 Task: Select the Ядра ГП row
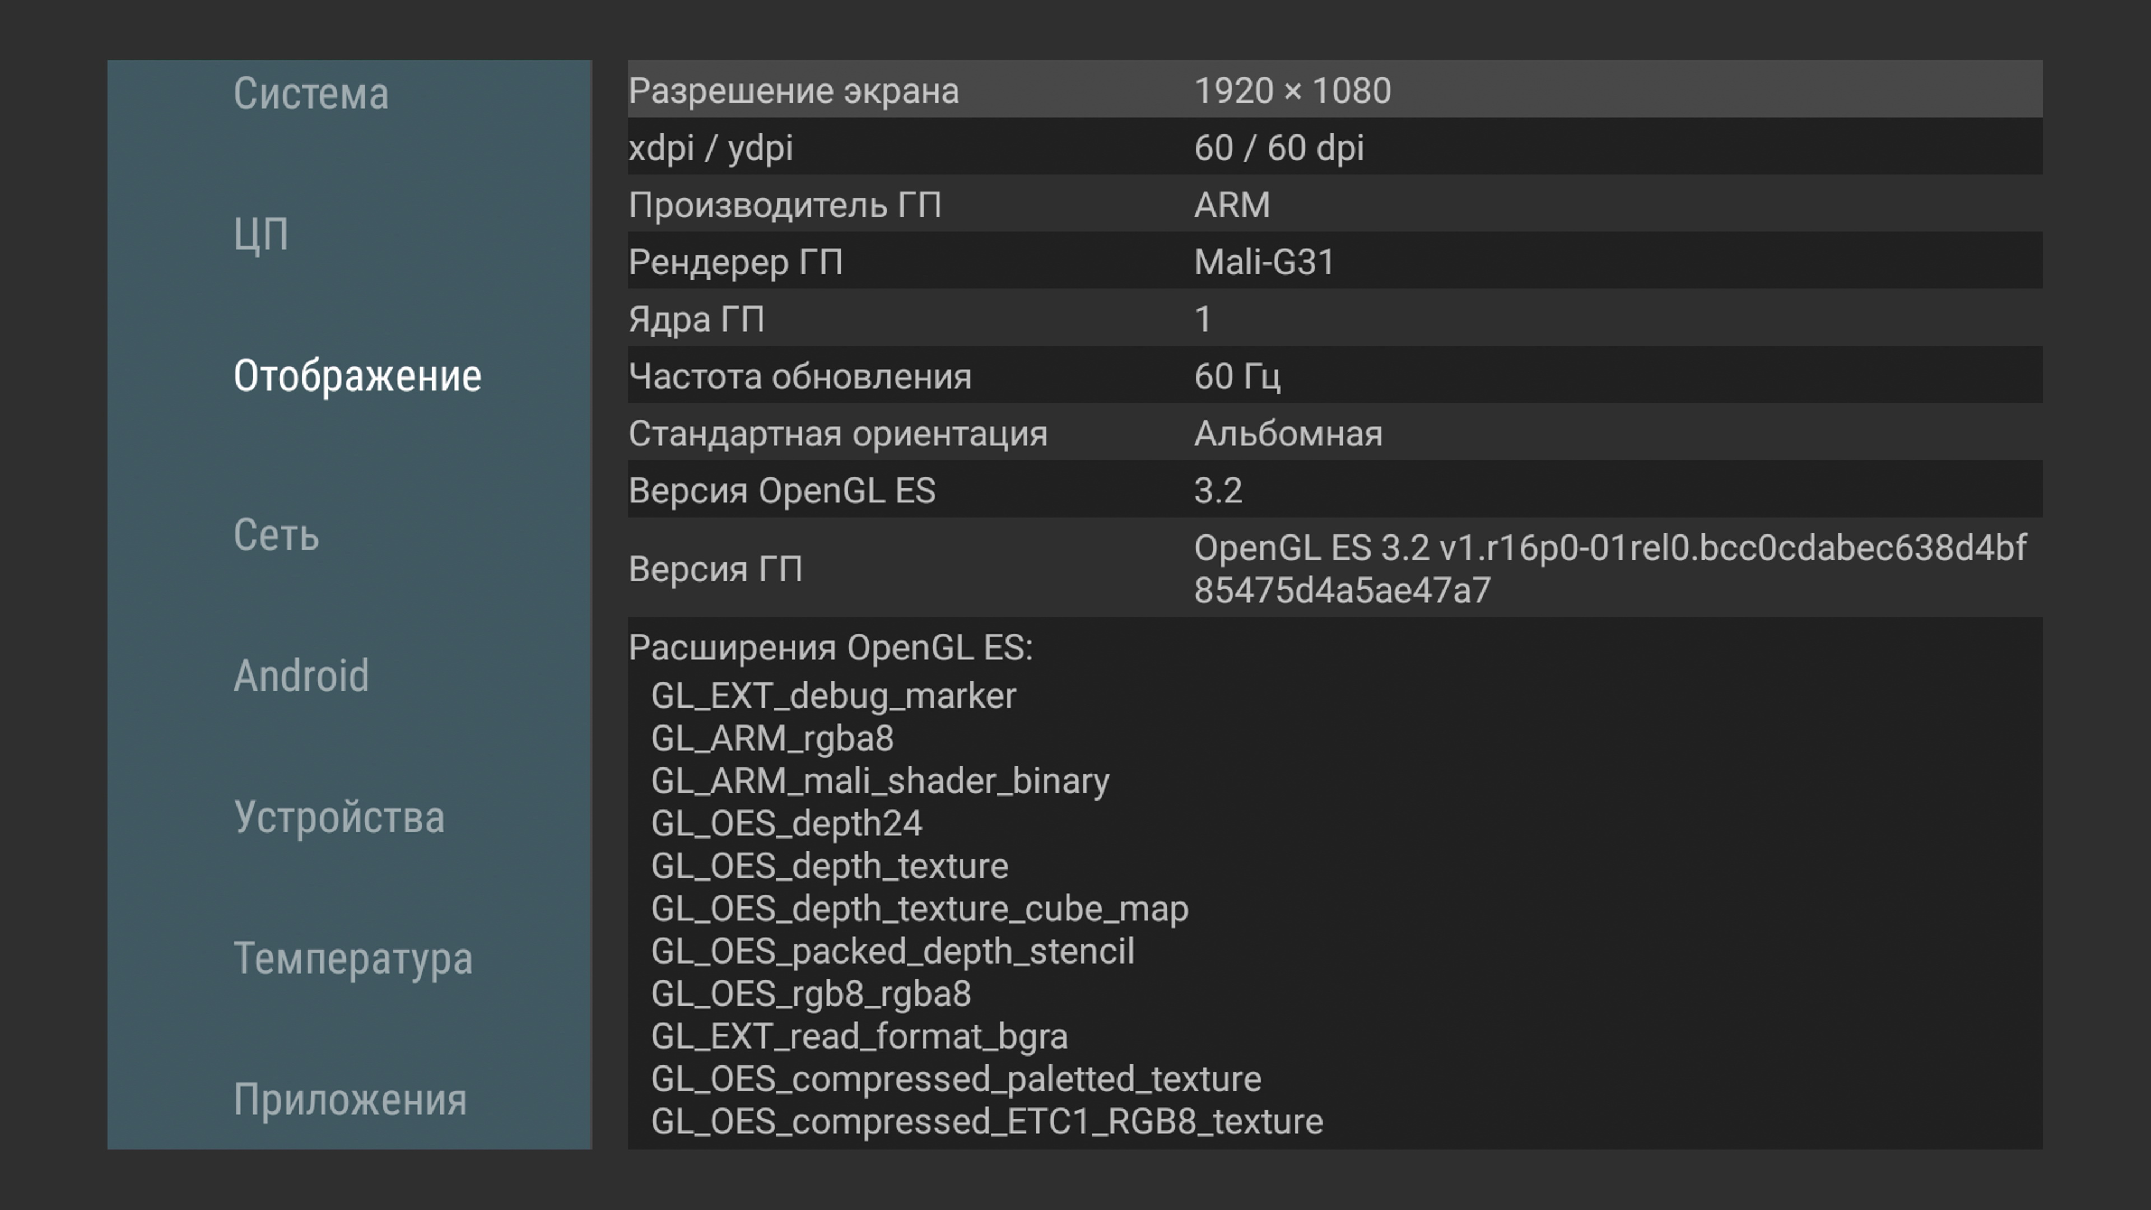pyautogui.click(x=1334, y=319)
